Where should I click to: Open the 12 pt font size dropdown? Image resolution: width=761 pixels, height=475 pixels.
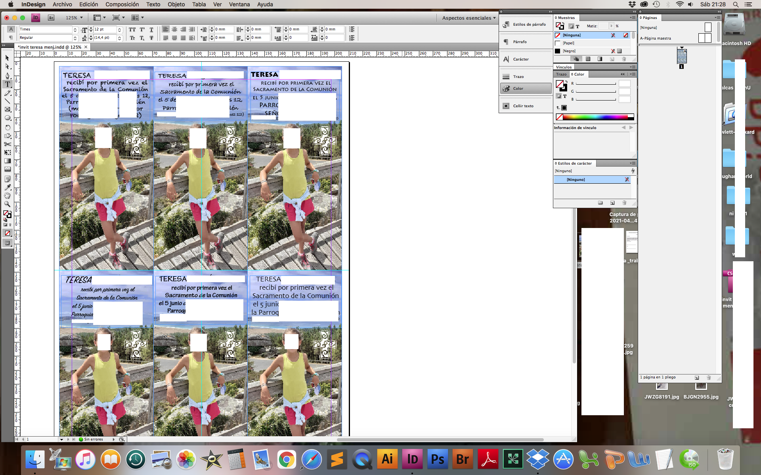click(119, 30)
